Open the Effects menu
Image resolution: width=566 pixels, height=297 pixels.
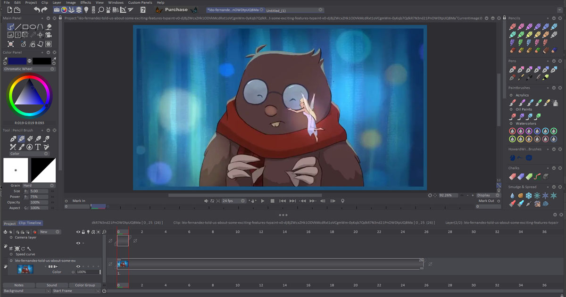85,2
